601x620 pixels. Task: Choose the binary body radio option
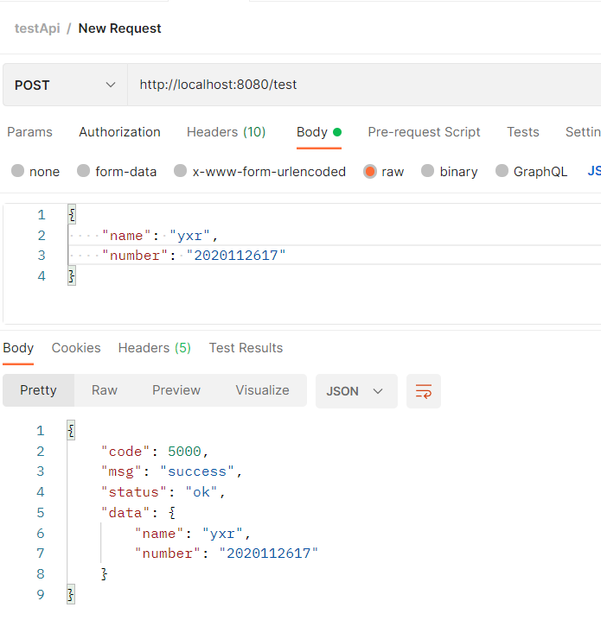click(x=428, y=171)
